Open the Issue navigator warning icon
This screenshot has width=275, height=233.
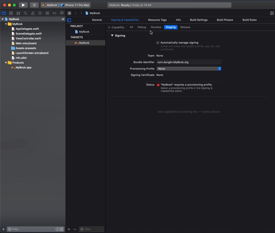(33, 13)
